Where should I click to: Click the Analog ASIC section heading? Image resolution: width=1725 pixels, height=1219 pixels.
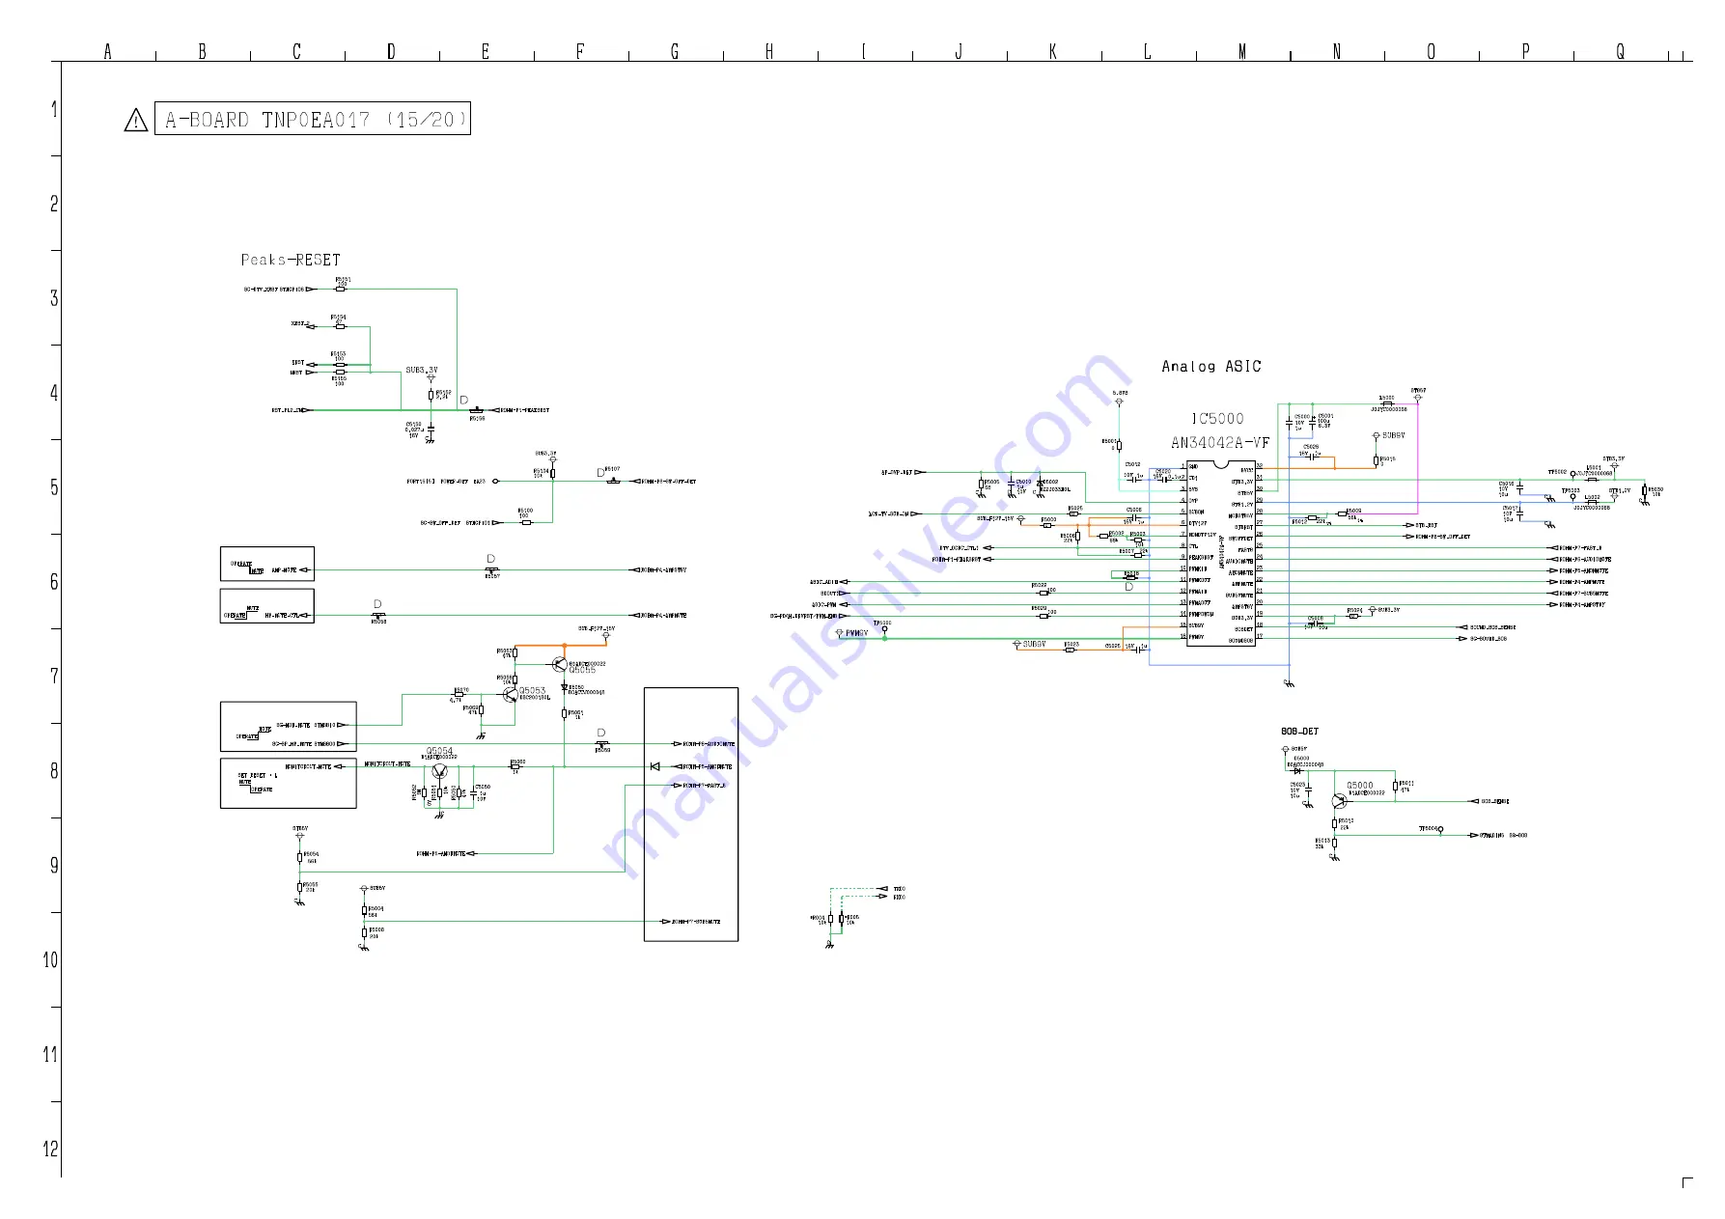coord(1211,367)
